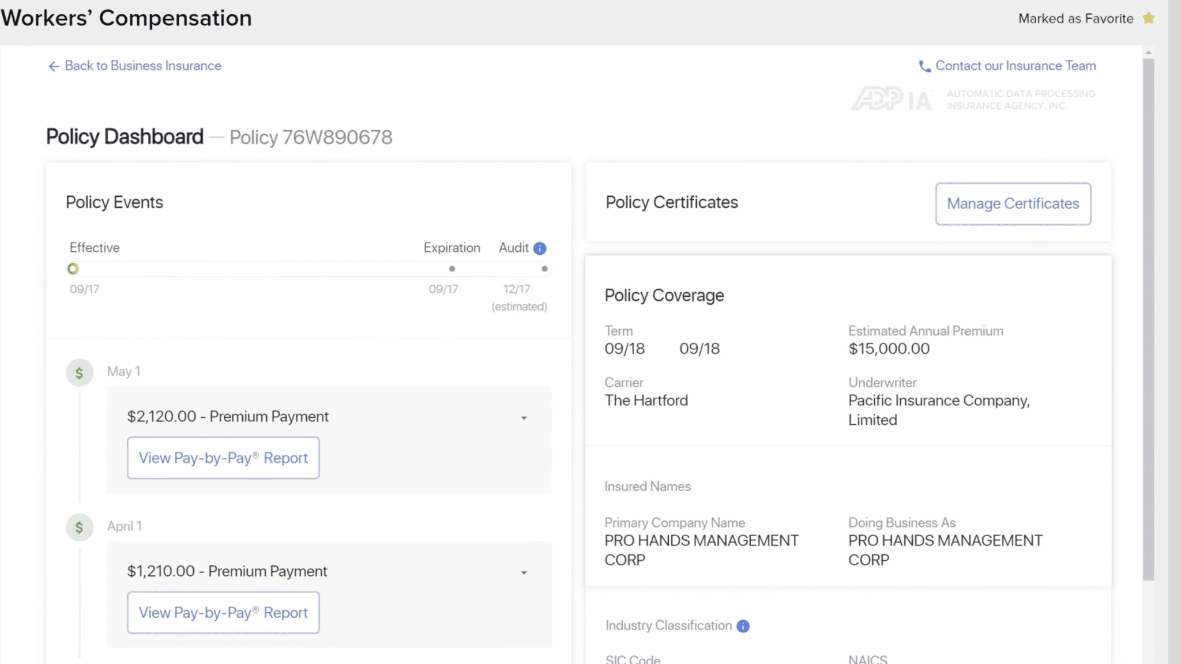Open the Industry Classification info icon
1181x664 pixels.
743,625
